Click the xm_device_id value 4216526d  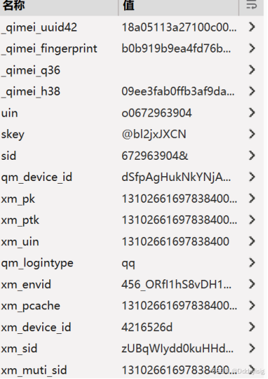147,327
